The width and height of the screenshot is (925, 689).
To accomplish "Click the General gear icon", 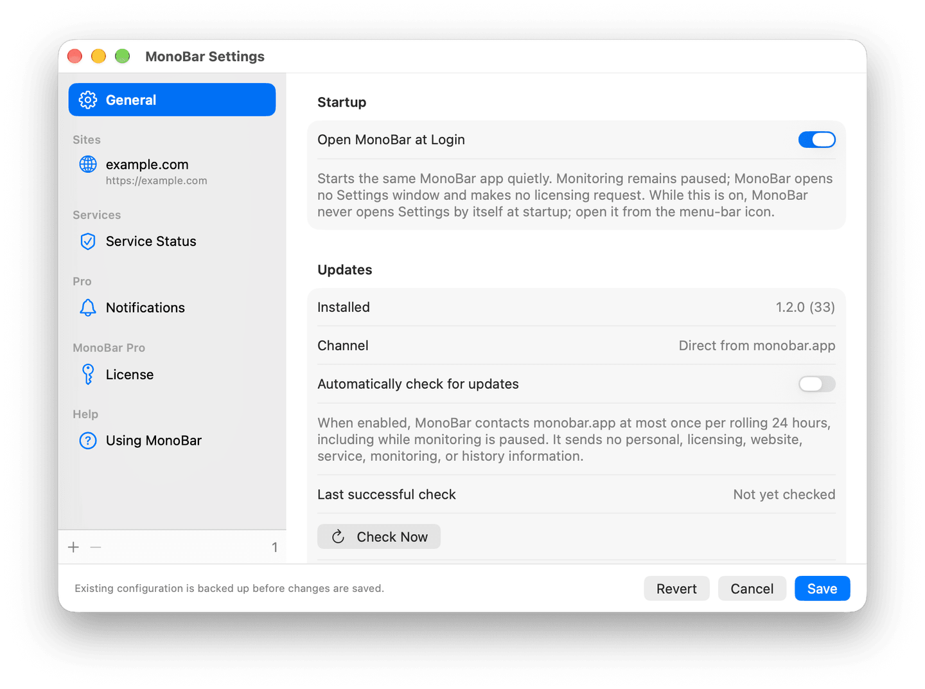I will click(x=88, y=100).
